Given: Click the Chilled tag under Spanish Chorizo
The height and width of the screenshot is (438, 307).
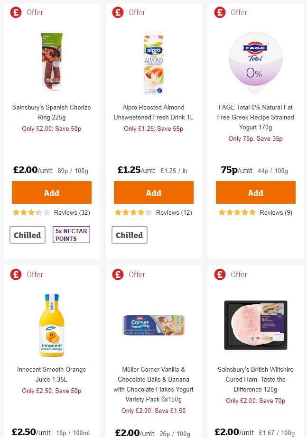Looking at the screenshot, I should pyautogui.click(x=27, y=235).
